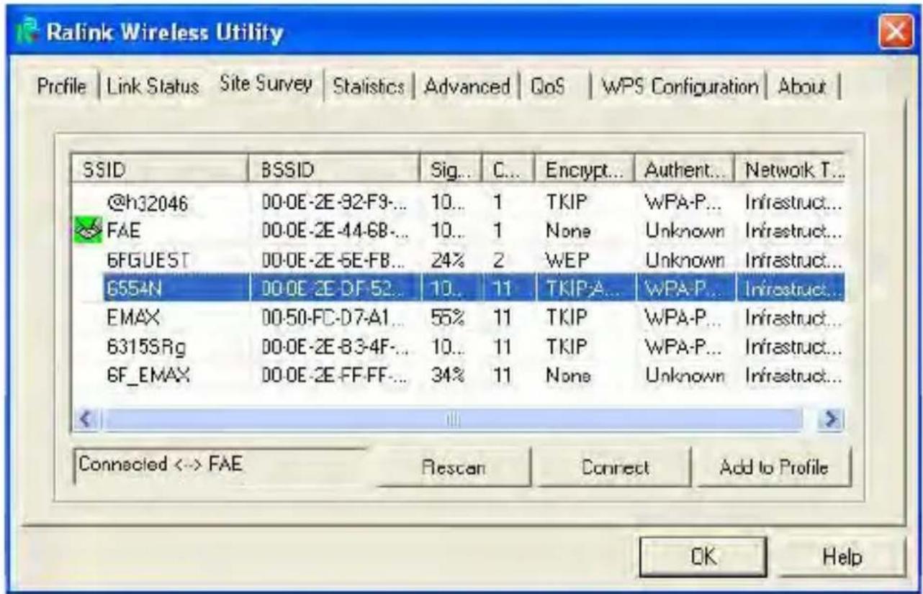
Task: Go to the Statistics tab
Action: pyautogui.click(x=368, y=87)
